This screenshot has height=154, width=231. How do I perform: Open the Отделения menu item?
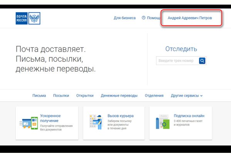pyautogui.click(x=154, y=95)
